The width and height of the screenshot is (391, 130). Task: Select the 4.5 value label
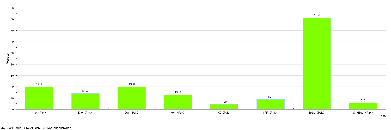point(224,102)
